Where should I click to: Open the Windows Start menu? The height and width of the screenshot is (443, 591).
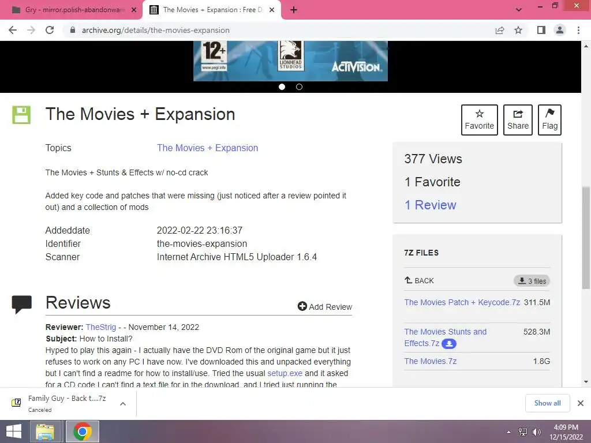(14, 431)
